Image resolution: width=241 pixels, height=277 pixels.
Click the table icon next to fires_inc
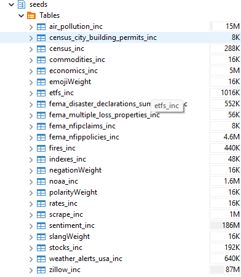coord(41,148)
